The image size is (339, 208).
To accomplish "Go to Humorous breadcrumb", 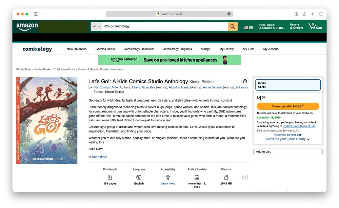I will [x=117, y=69].
